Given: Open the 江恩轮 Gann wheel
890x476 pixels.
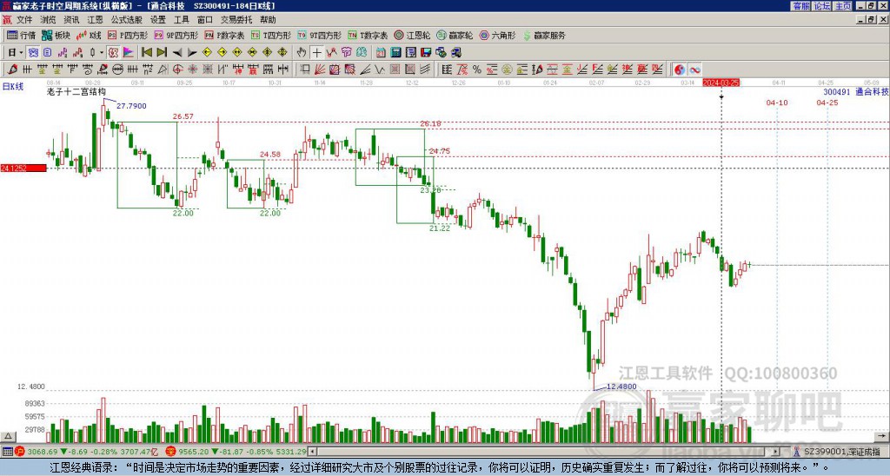Looking at the screenshot, I should coord(412,35).
